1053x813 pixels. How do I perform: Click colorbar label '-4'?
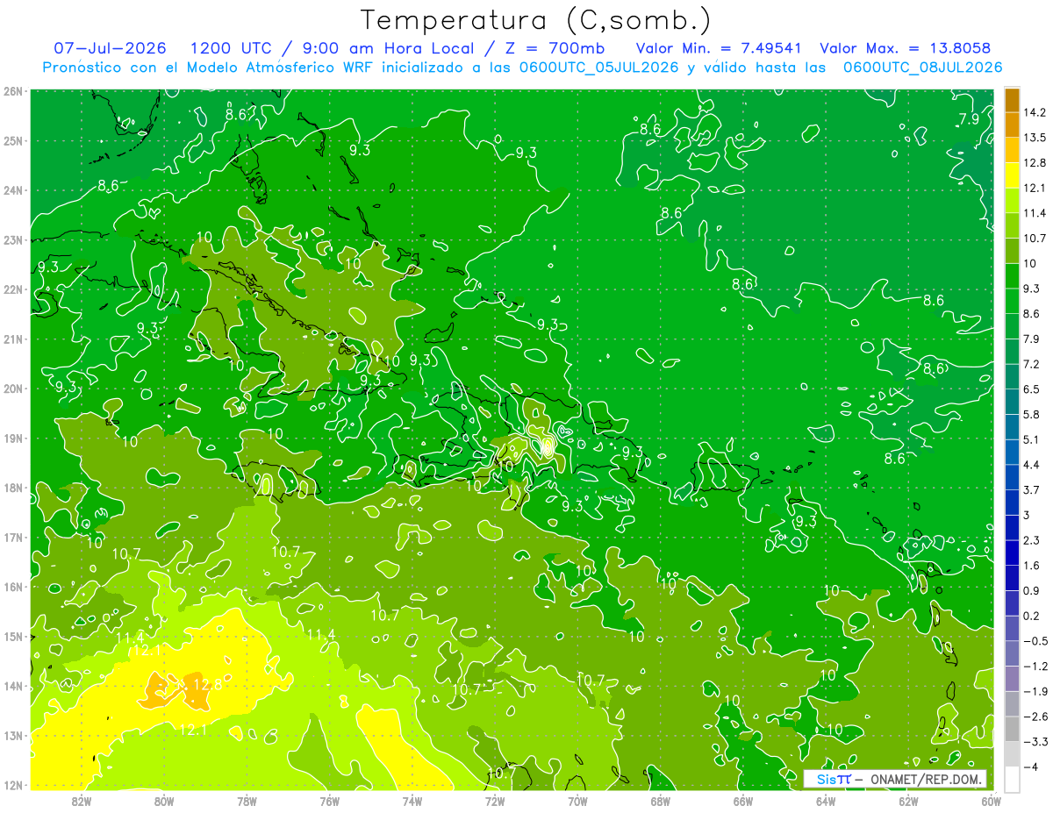tap(1030, 767)
